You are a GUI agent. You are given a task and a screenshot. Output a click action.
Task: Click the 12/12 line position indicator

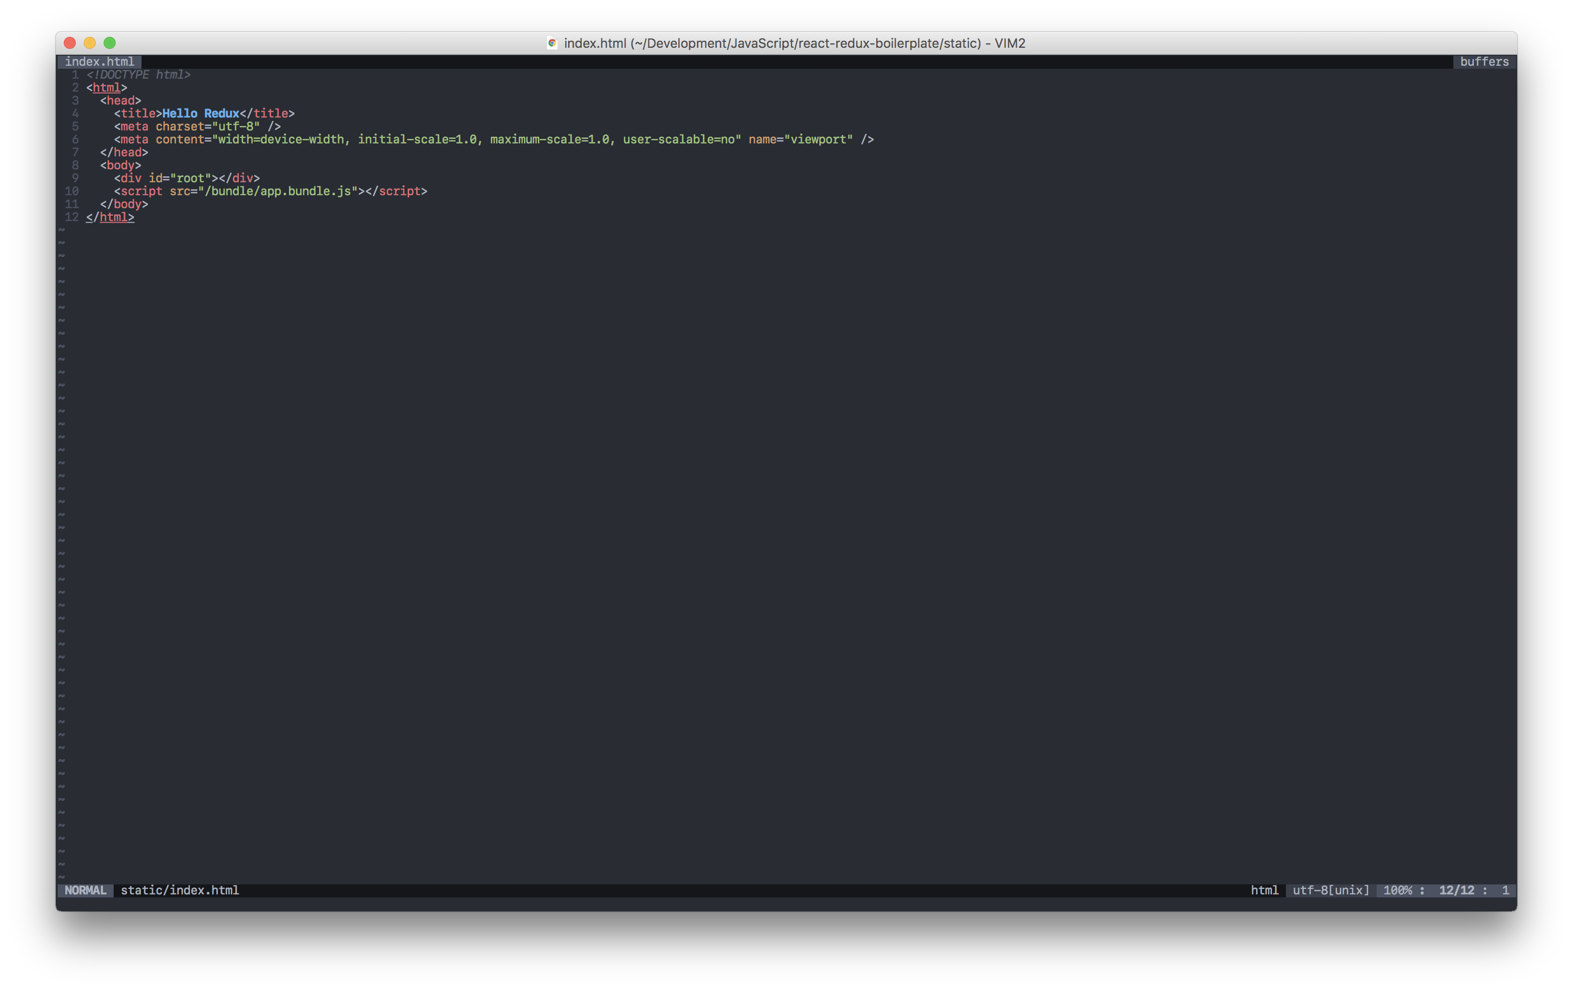(x=1456, y=890)
